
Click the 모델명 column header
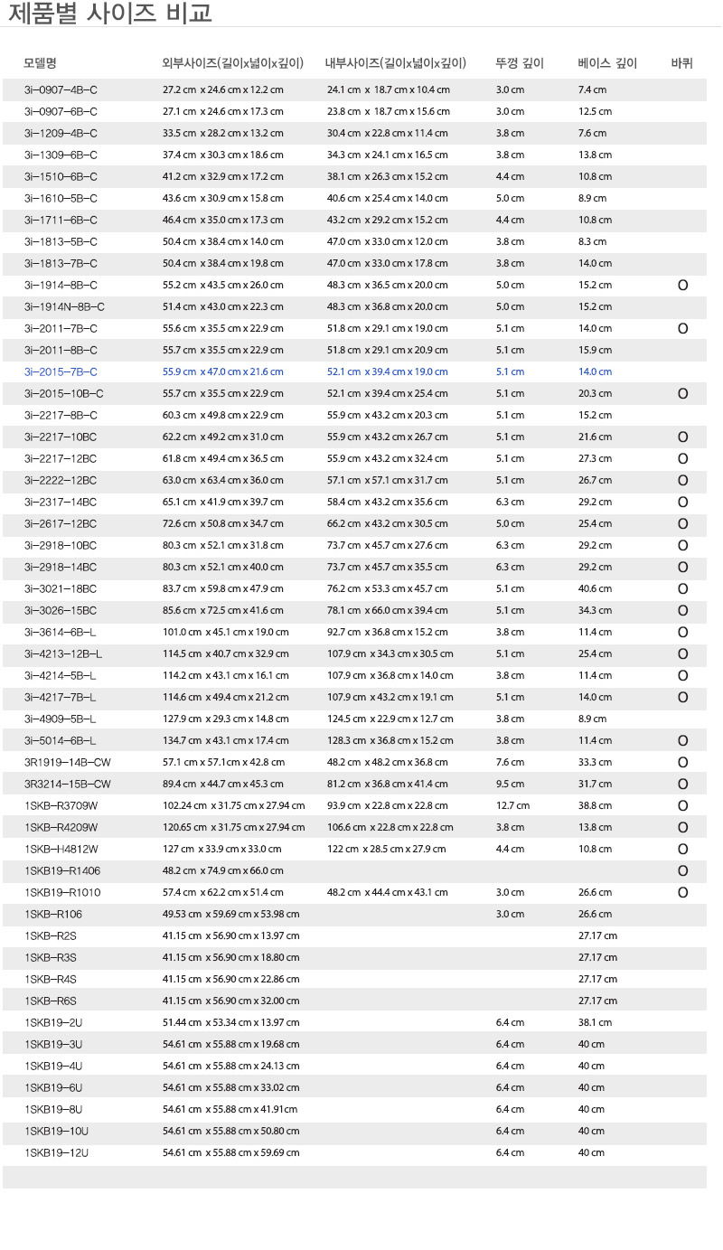click(x=40, y=63)
